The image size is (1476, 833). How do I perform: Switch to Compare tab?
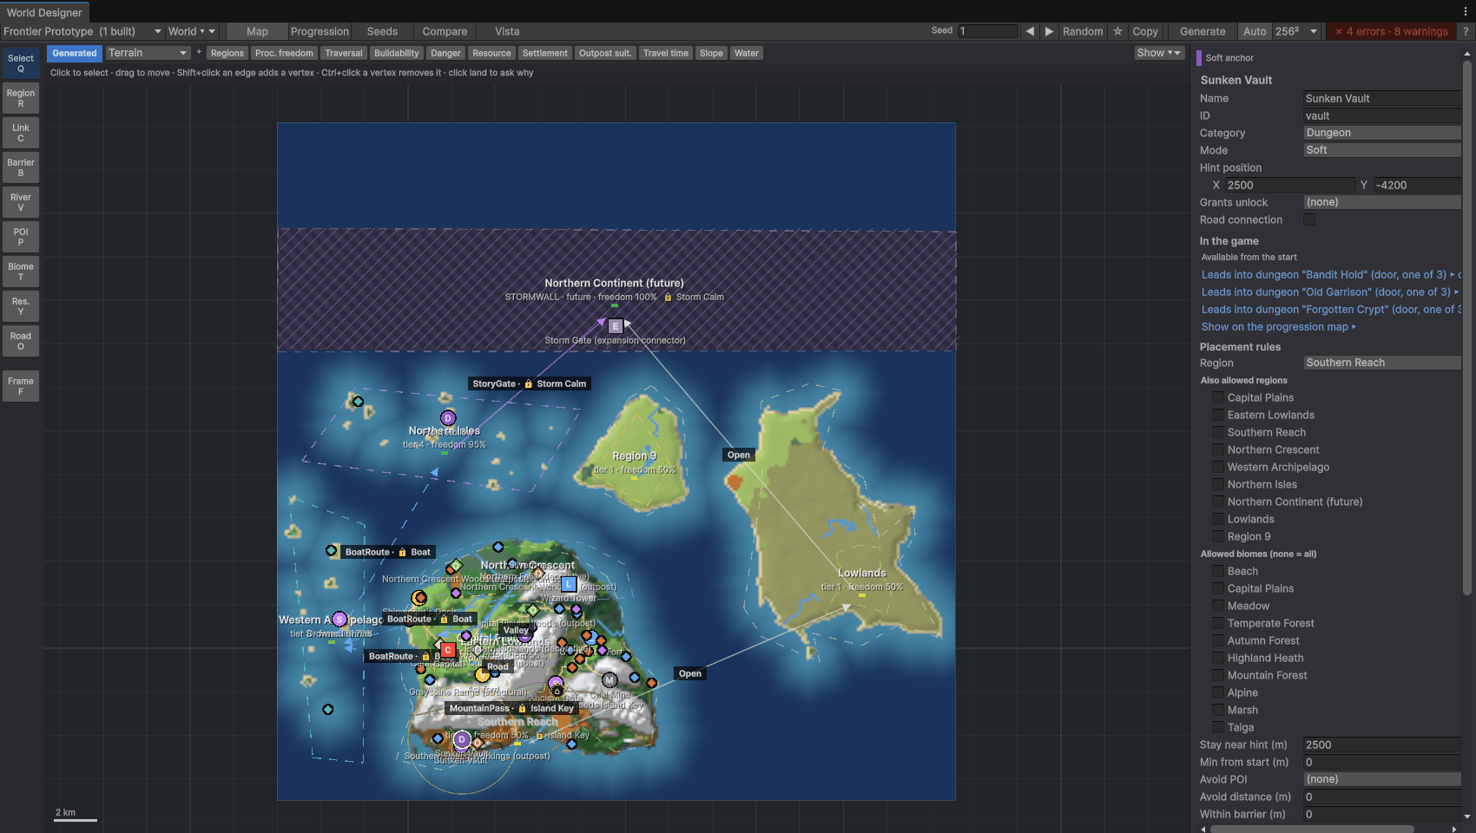(x=445, y=31)
